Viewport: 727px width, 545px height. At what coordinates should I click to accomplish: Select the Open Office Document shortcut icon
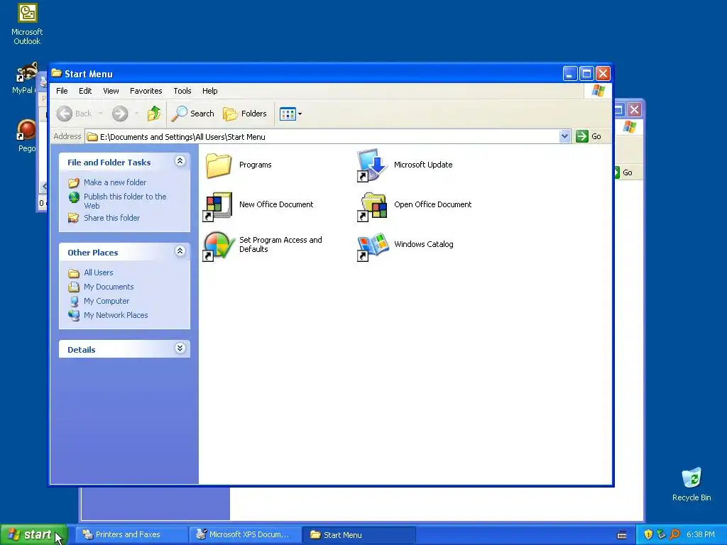[372, 207]
